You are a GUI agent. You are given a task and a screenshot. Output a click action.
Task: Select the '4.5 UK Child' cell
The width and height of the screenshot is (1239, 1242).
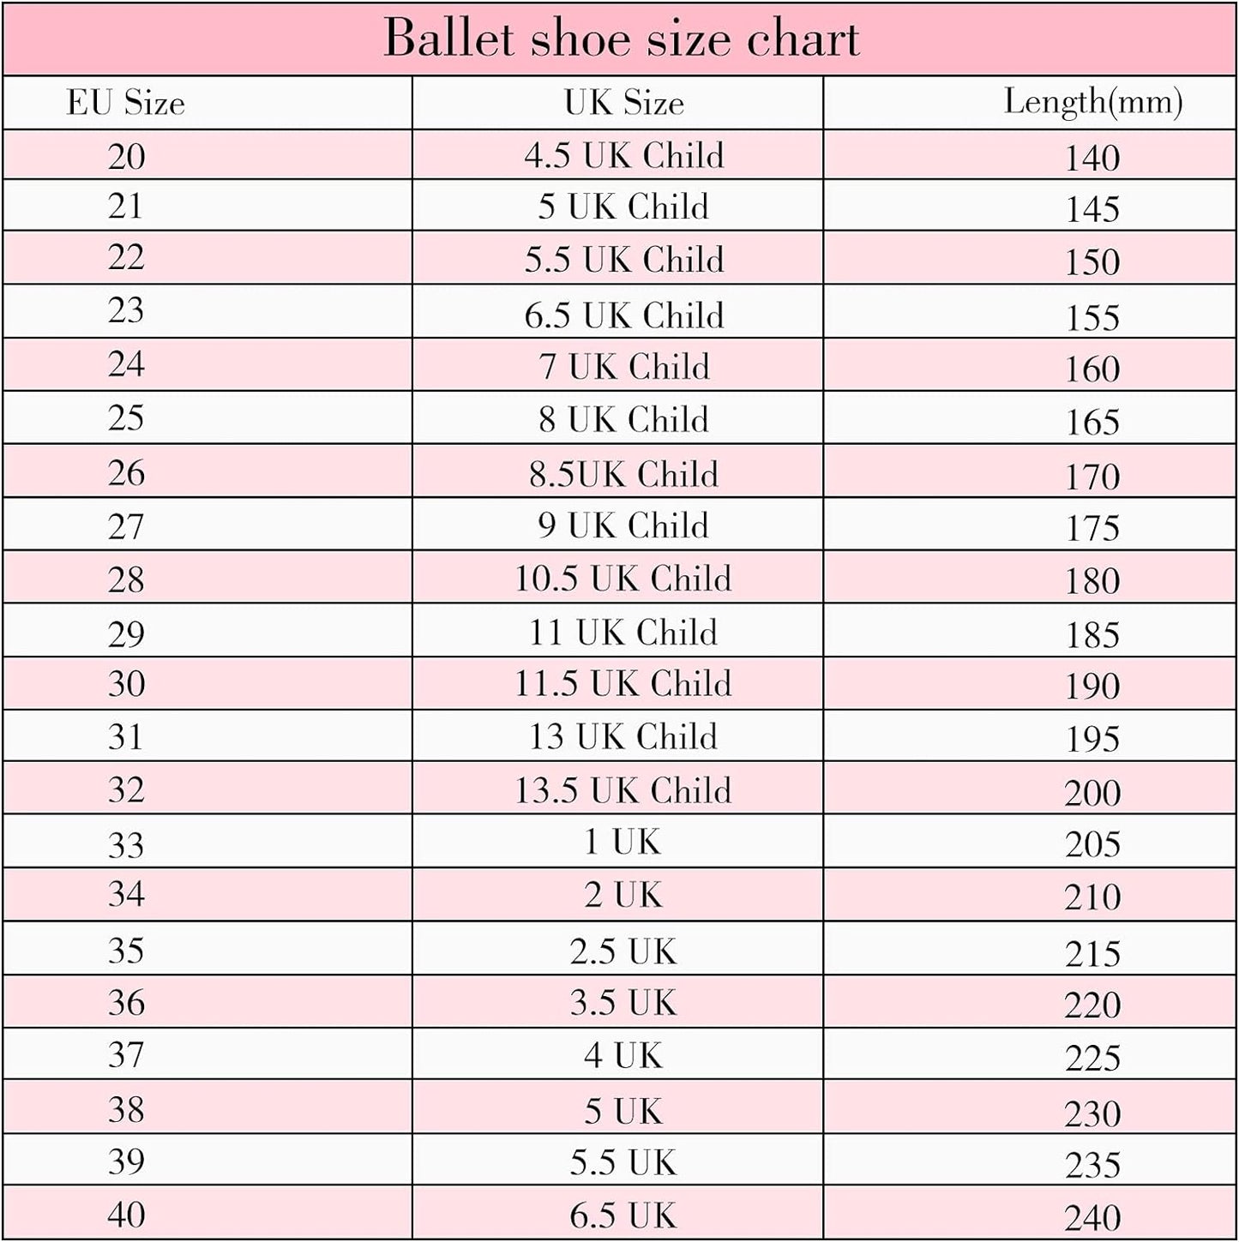pyautogui.click(x=623, y=156)
